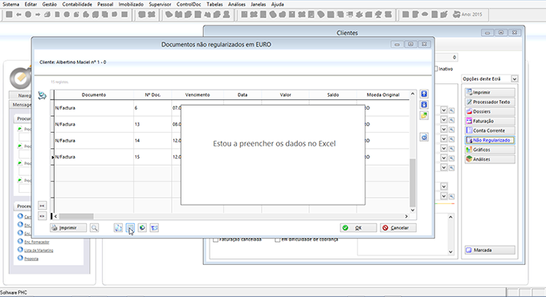
Task: Expand the second dropdown arrow in the Clientes form
Action: [x=443, y=120]
